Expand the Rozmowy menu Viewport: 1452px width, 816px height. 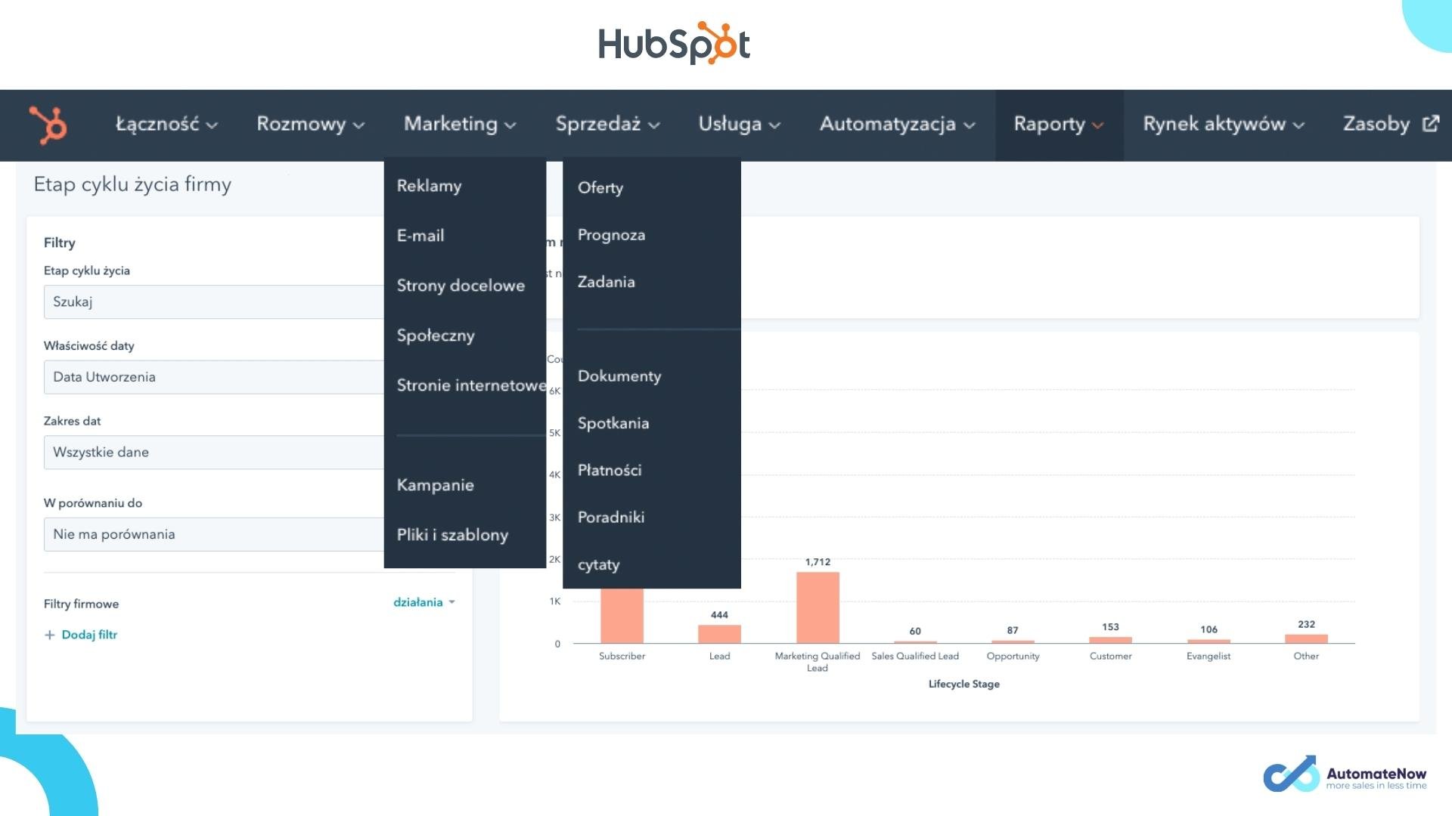(310, 125)
